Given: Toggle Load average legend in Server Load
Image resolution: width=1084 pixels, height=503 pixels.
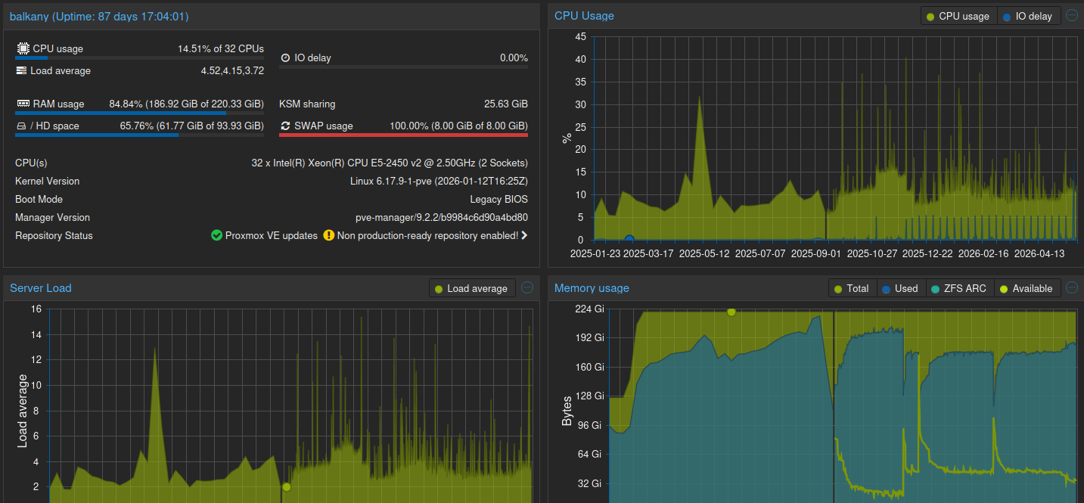Looking at the screenshot, I should pos(472,288).
